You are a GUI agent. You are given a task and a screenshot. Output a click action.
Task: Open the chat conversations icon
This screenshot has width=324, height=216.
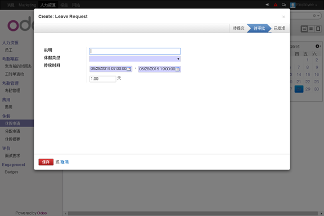(x=283, y=4)
